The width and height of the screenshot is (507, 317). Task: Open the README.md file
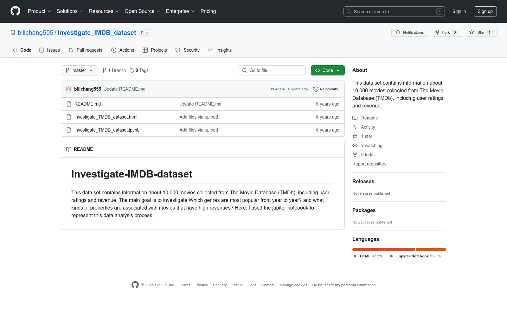tap(87, 104)
